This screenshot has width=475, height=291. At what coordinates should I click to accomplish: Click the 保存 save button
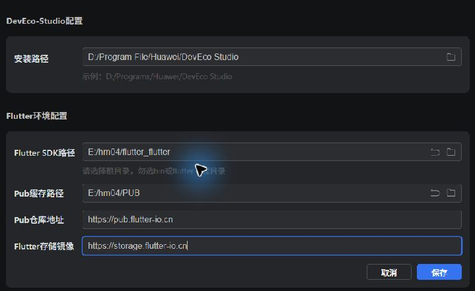tap(439, 273)
